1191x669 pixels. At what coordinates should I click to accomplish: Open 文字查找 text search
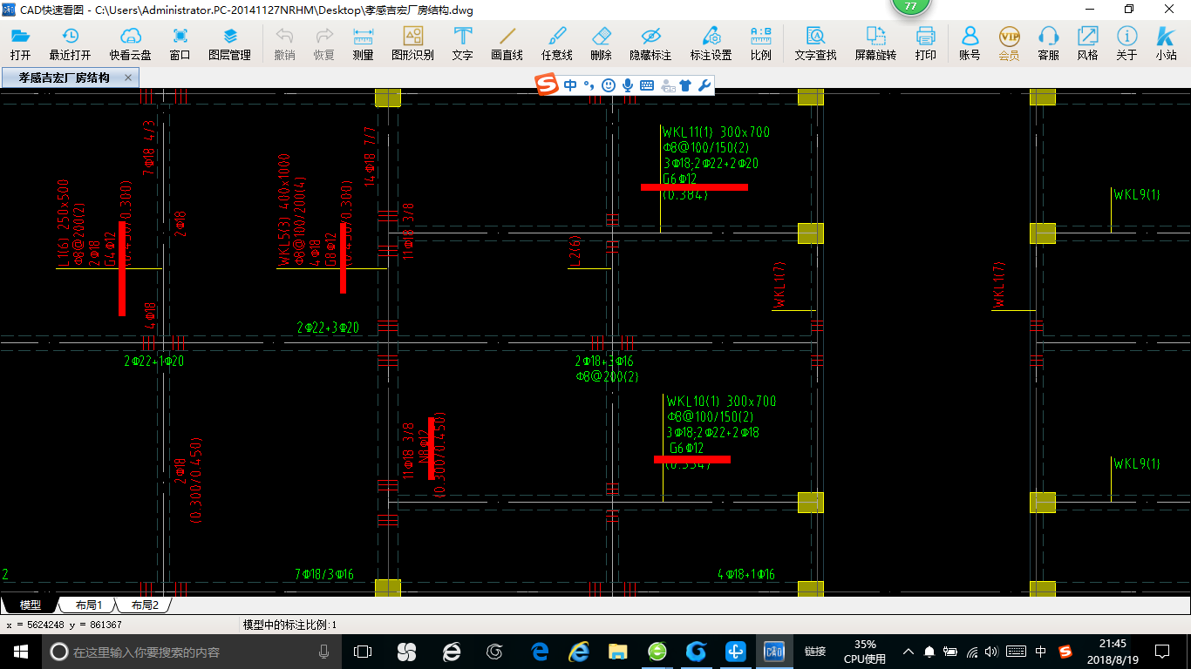815,44
